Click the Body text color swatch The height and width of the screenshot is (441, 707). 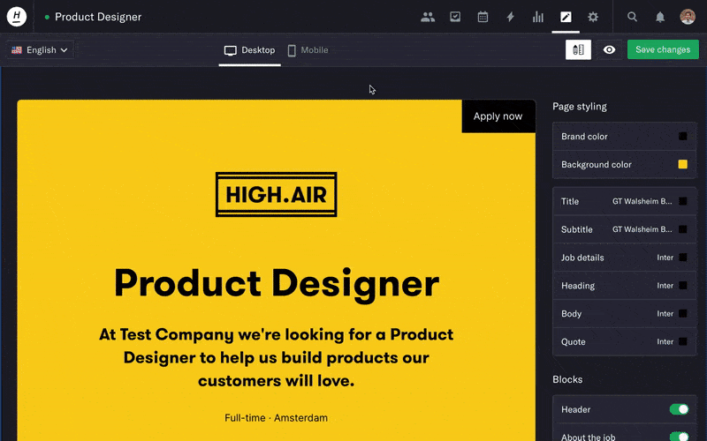(x=682, y=314)
